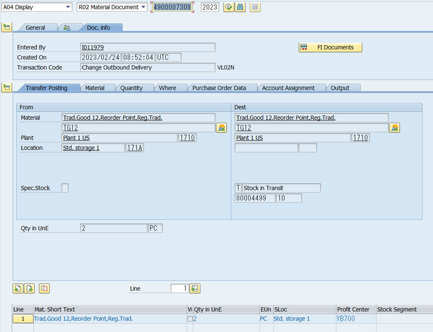Click the document year field 2023
This screenshot has height=332, width=433.
pos(210,7)
